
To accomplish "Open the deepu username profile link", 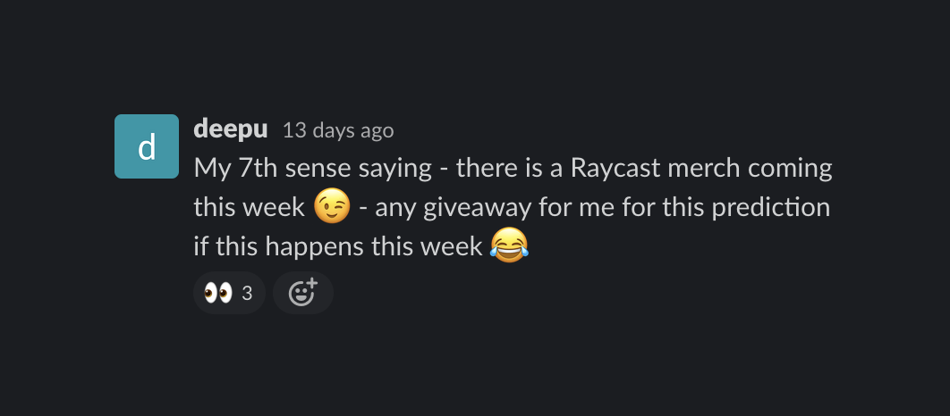I will point(230,129).
